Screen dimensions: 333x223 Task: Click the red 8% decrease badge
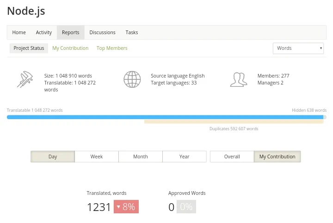[x=126, y=207]
